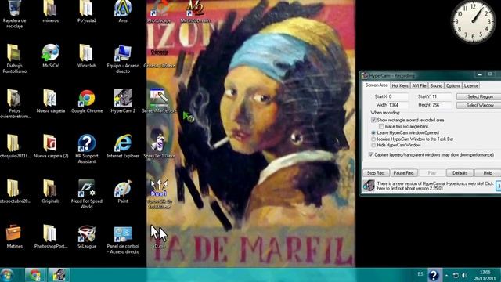Click the Start X input field

click(x=398, y=96)
